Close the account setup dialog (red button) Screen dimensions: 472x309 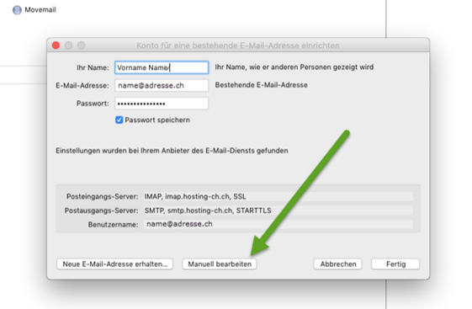point(56,45)
